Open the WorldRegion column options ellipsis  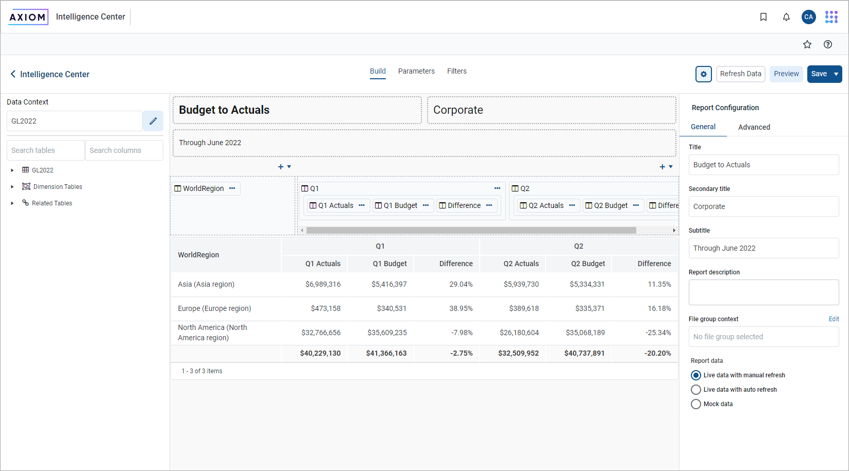232,188
